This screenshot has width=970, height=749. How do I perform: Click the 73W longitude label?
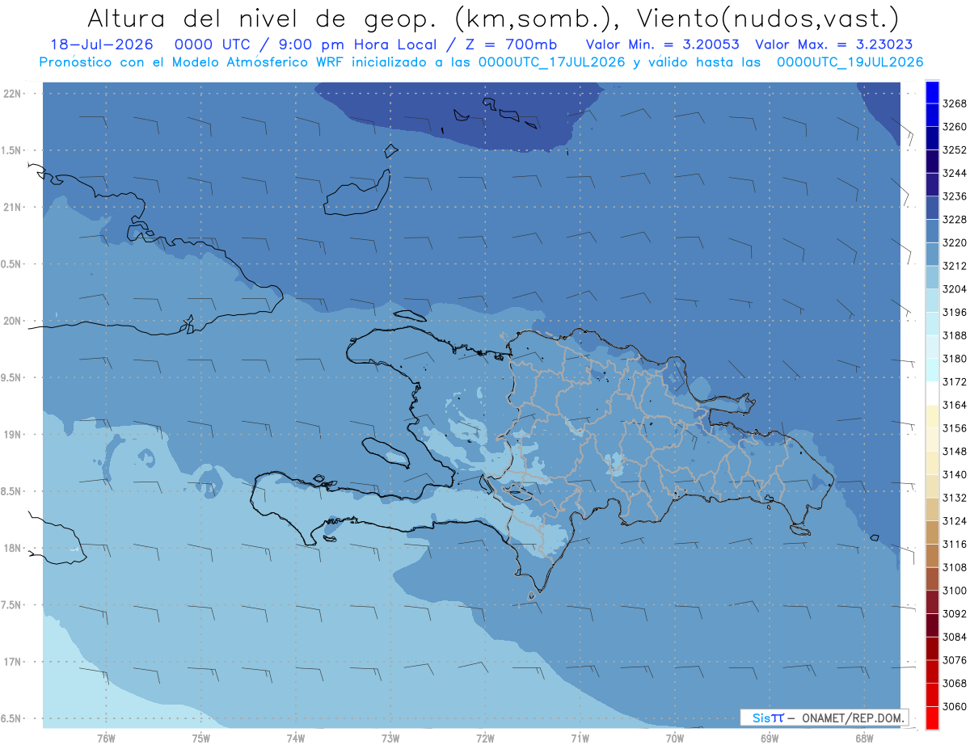pos(390,738)
